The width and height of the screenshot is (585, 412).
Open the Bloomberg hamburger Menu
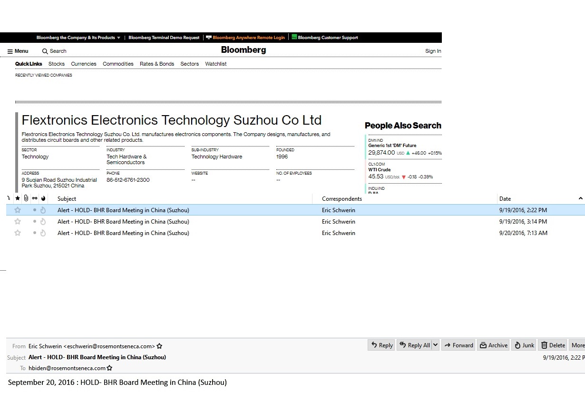click(x=18, y=51)
